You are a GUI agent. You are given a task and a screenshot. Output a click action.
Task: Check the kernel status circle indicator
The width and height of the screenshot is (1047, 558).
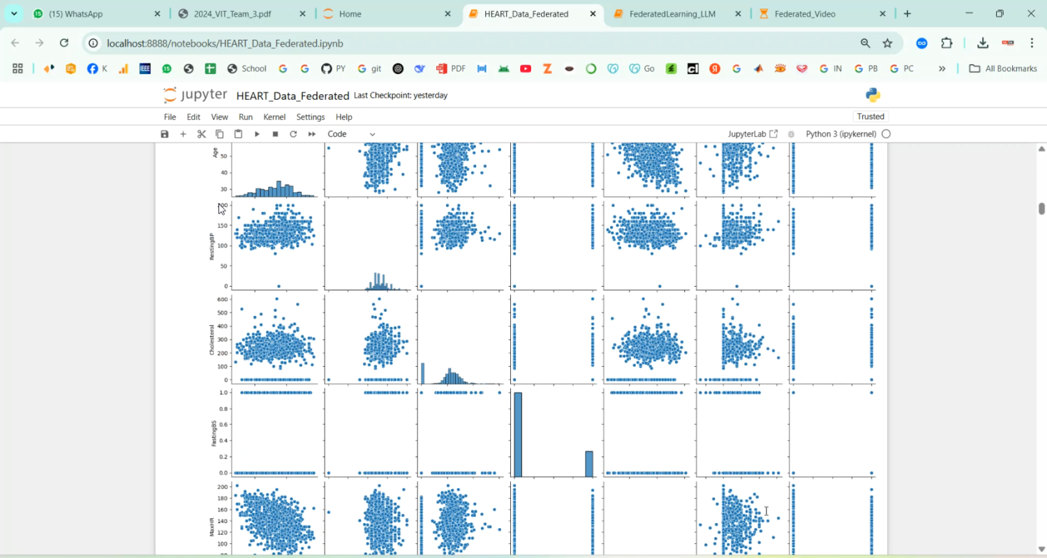886,134
